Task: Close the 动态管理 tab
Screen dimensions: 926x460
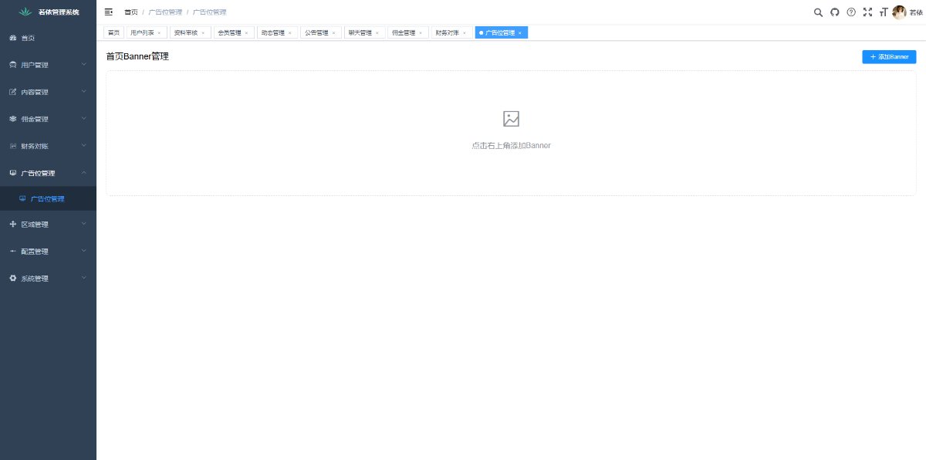Action: [x=290, y=33]
